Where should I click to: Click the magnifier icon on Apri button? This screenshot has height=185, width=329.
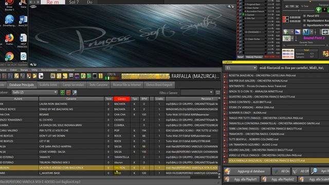pos(314,171)
